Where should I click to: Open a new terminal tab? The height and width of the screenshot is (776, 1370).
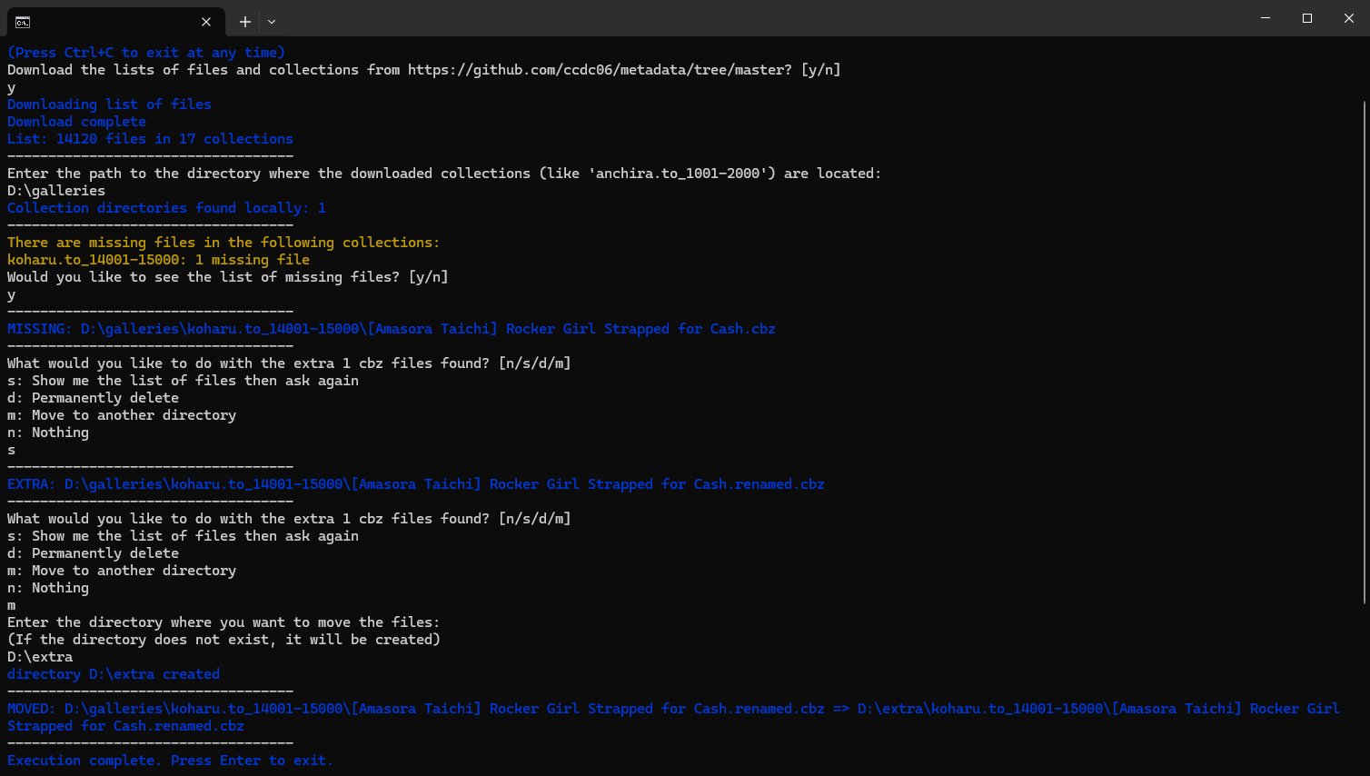click(x=245, y=22)
